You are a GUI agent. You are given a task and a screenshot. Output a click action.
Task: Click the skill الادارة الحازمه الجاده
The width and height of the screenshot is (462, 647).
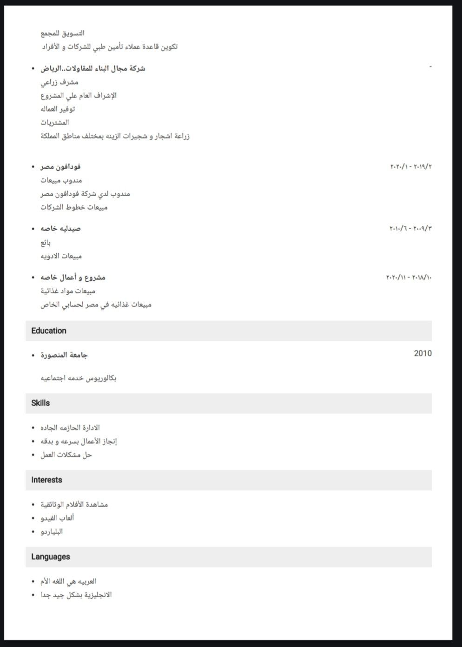point(70,428)
